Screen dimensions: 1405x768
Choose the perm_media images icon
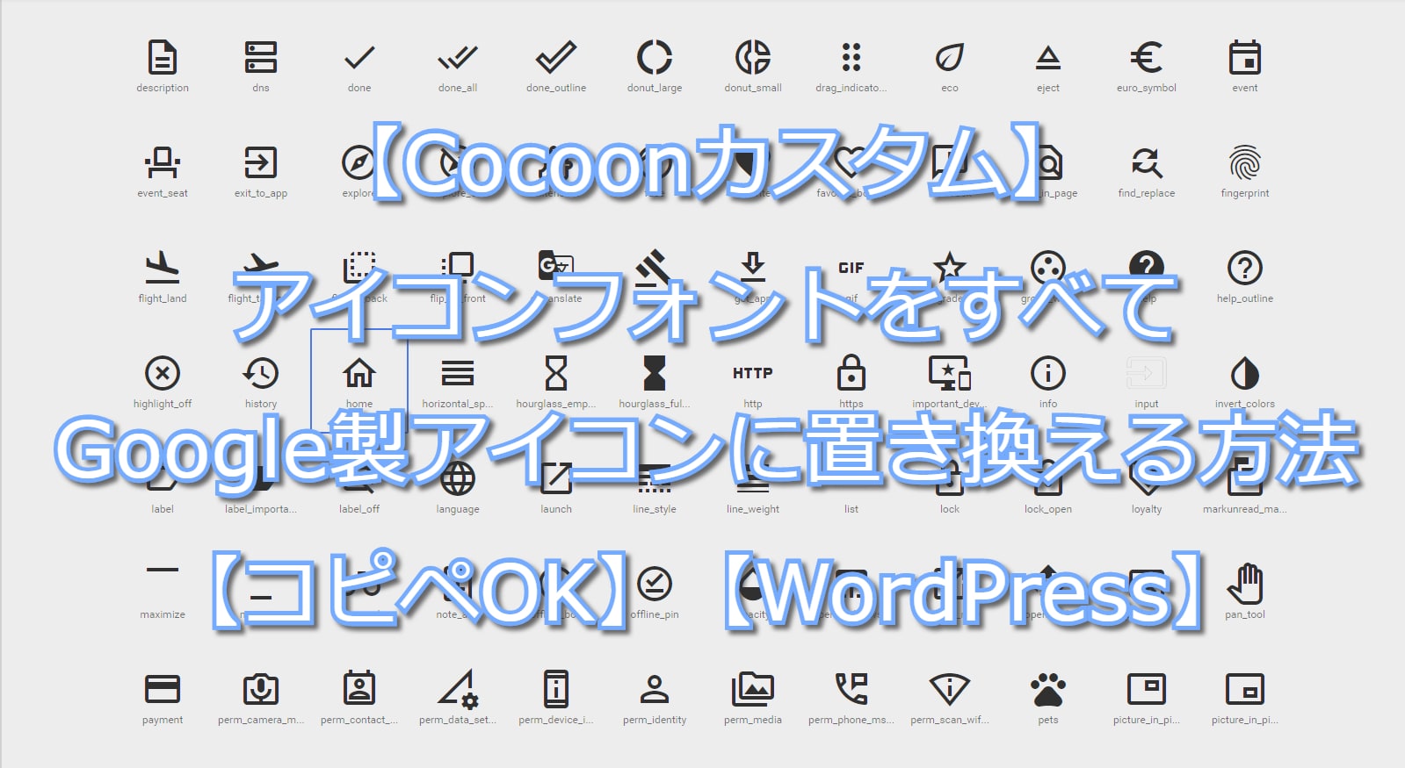click(753, 689)
